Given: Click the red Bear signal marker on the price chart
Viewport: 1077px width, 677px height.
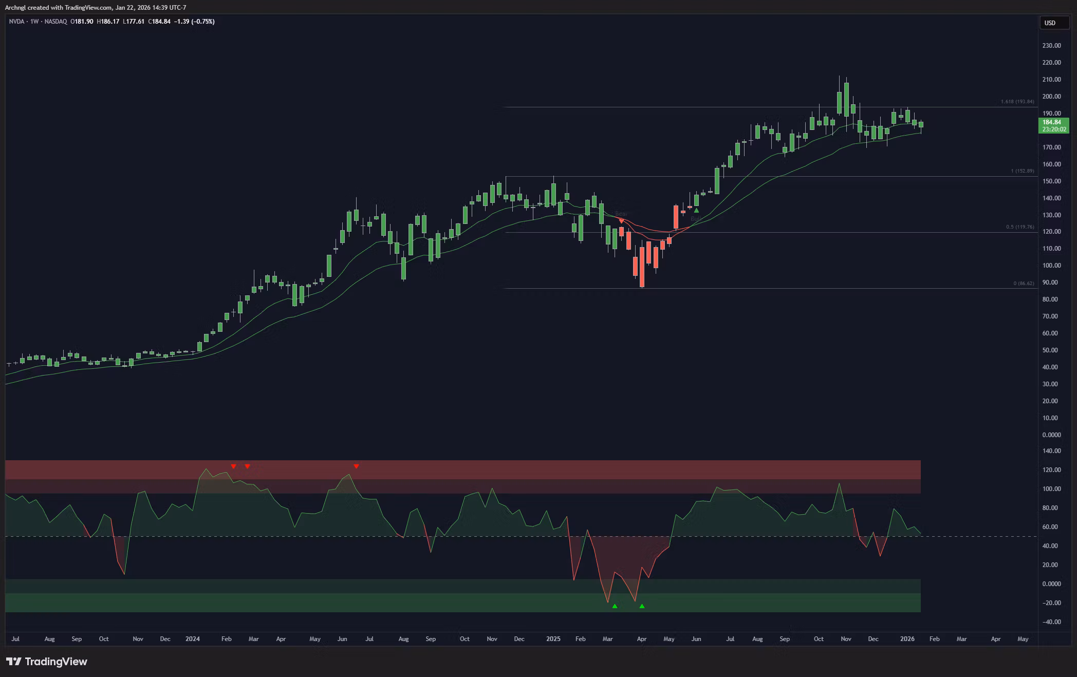Looking at the screenshot, I should click(x=621, y=221).
